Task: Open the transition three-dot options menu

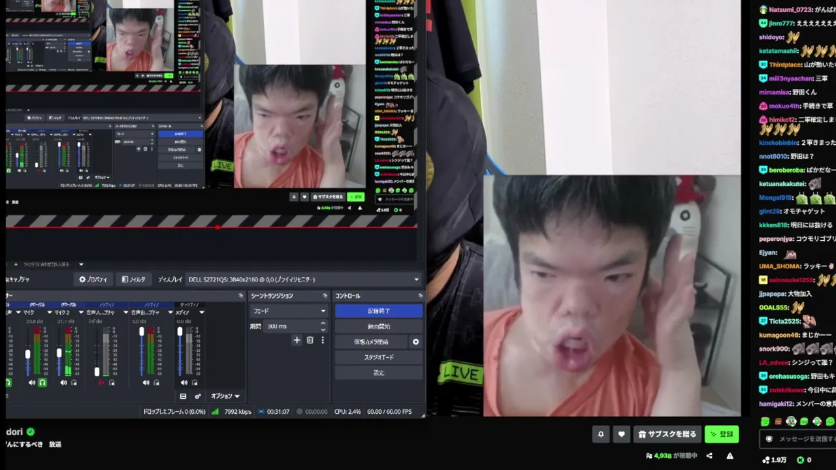Action: tap(322, 340)
